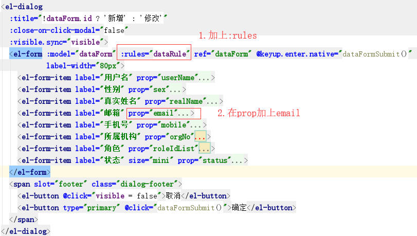Image resolution: width=417 pixels, height=236 pixels.
Task: Click the span slot="footer" attribute
Action: pyautogui.click(x=60, y=184)
